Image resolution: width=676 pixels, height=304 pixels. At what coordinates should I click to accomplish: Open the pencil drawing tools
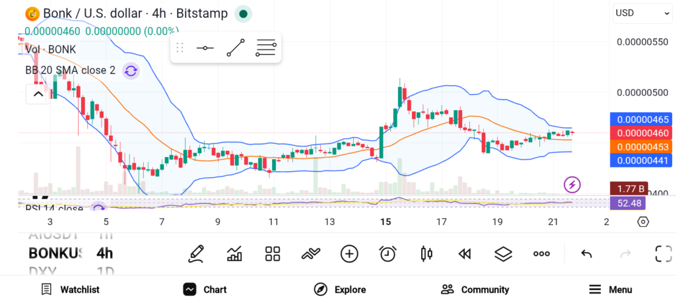point(195,254)
